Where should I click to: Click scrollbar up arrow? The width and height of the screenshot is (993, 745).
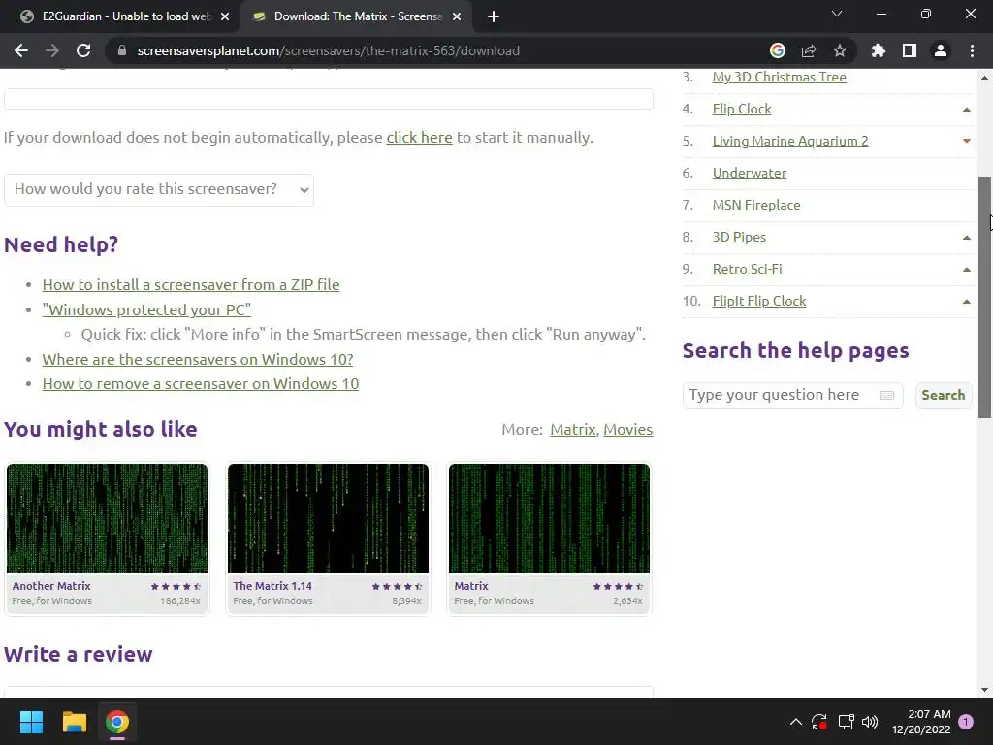tap(984, 78)
